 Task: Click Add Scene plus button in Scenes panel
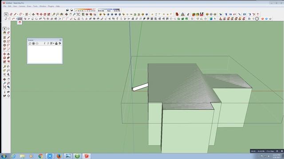(x=34, y=43)
